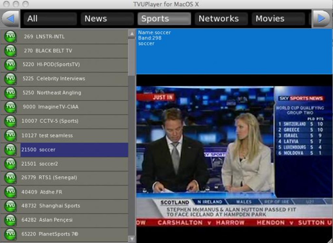333x243 pixels.
Task: Click the TVU icon for Northeast Angling
Action: 10,93
